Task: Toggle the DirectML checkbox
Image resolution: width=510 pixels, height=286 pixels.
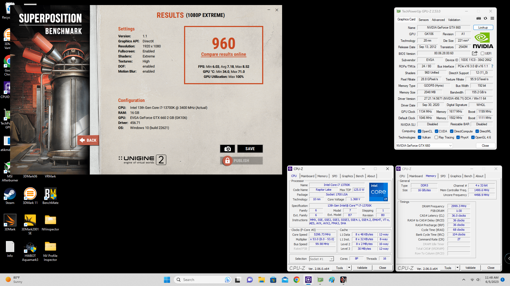Action: tap(477, 131)
